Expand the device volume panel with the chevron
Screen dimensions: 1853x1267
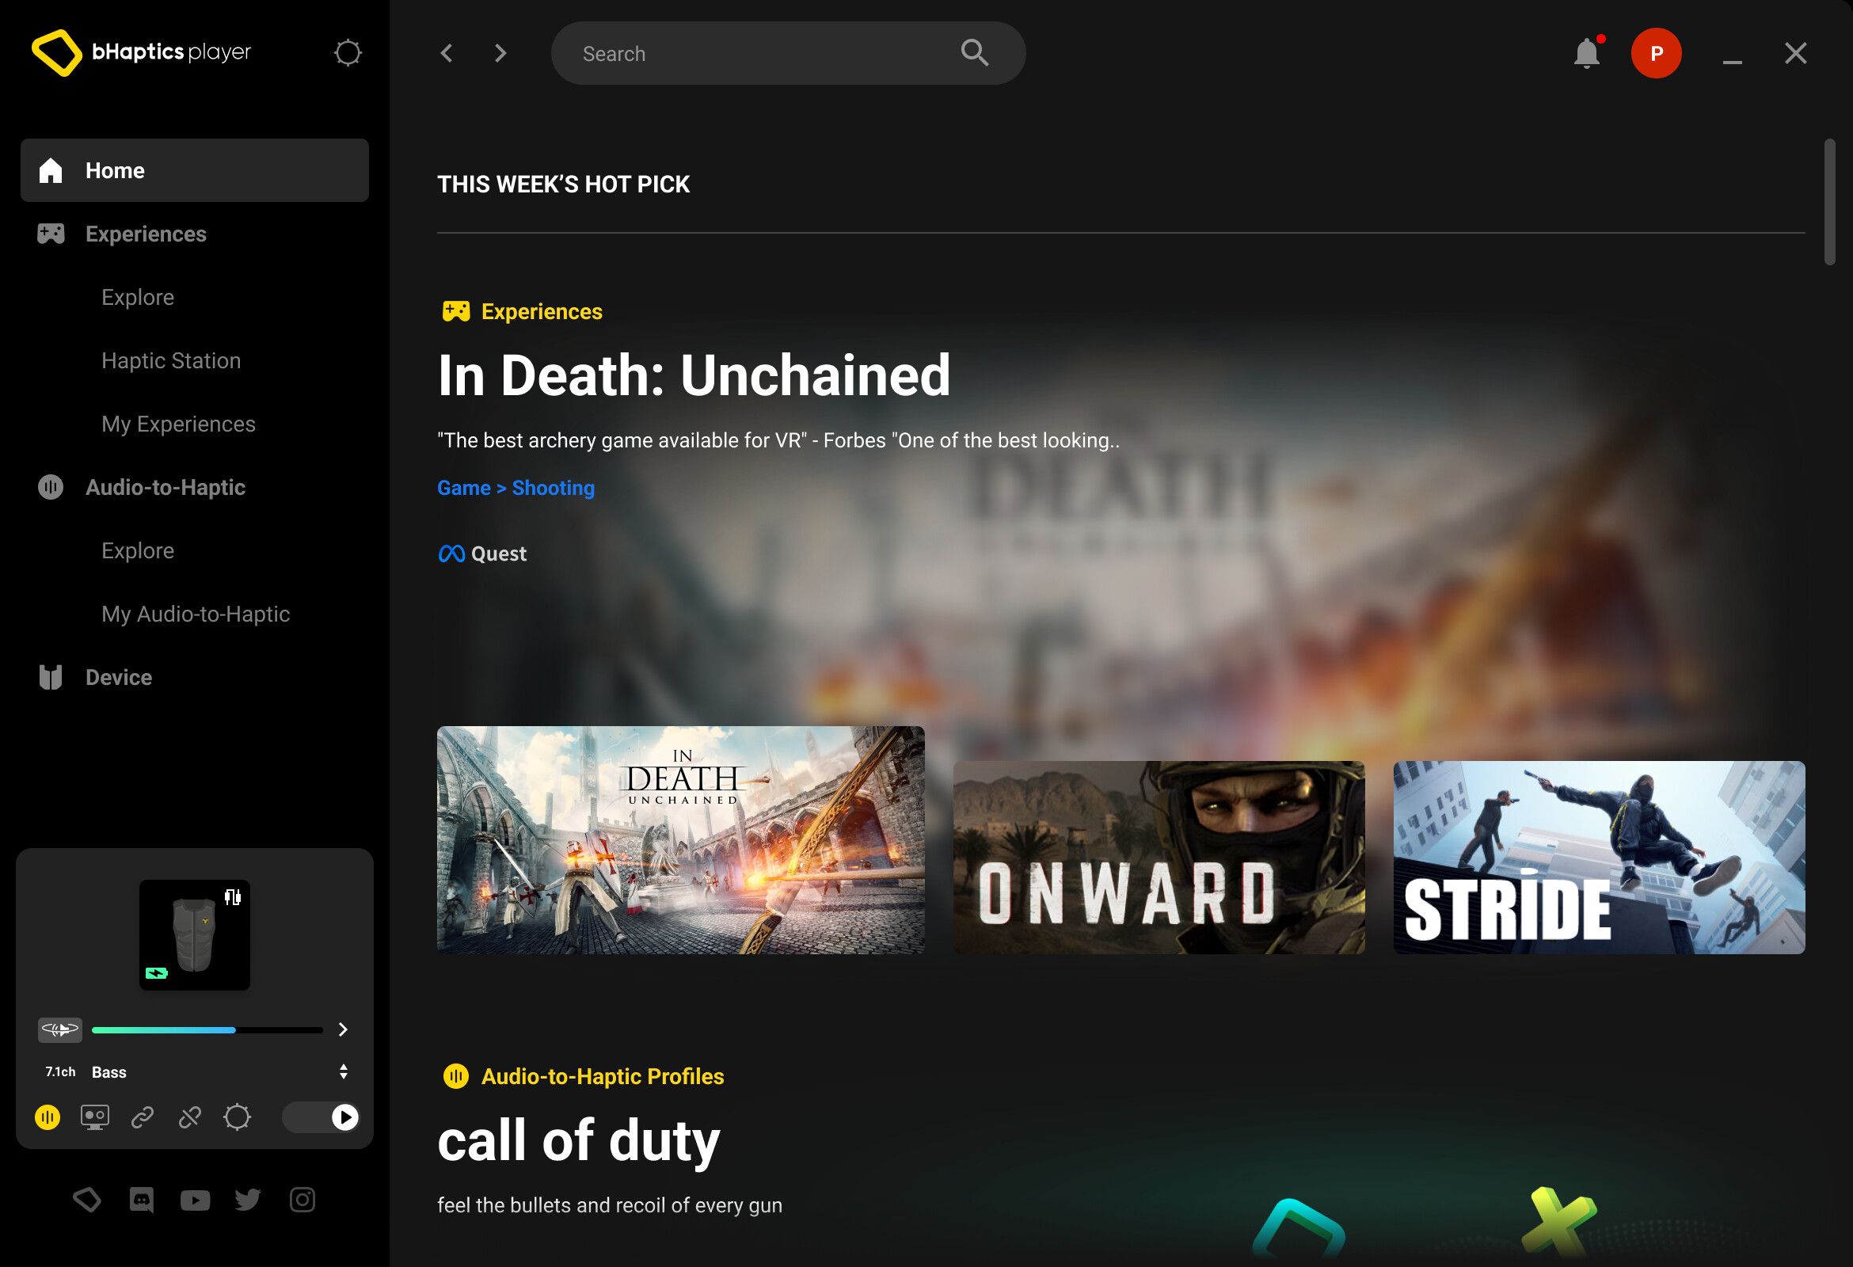pyautogui.click(x=343, y=1029)
